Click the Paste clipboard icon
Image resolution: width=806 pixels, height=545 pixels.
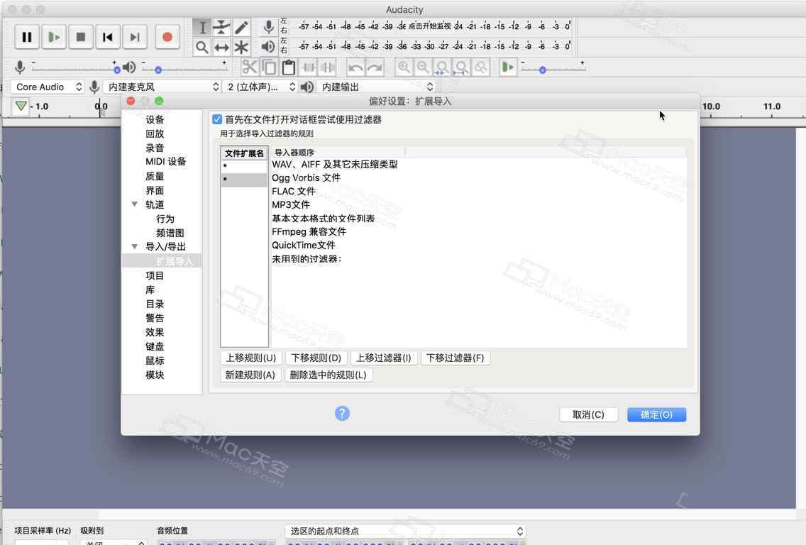[288, 67]
